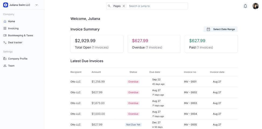Open the Total Open invoices card
The height and width of the screenshot is (129, 262).
pyautogui.click(x=97, y=44)
